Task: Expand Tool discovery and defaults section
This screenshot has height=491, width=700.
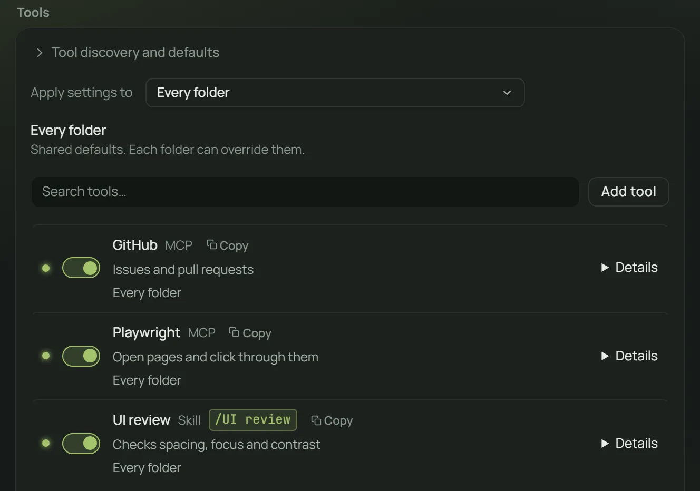Action: [x=127, y=52]
